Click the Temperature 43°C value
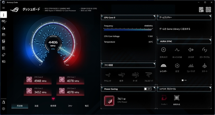This screenshot has height=115, width=215. tap(150, 42)
